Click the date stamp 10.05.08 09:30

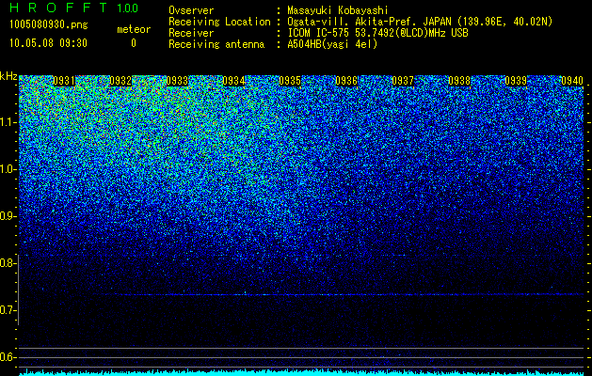[x=48, y=43]
